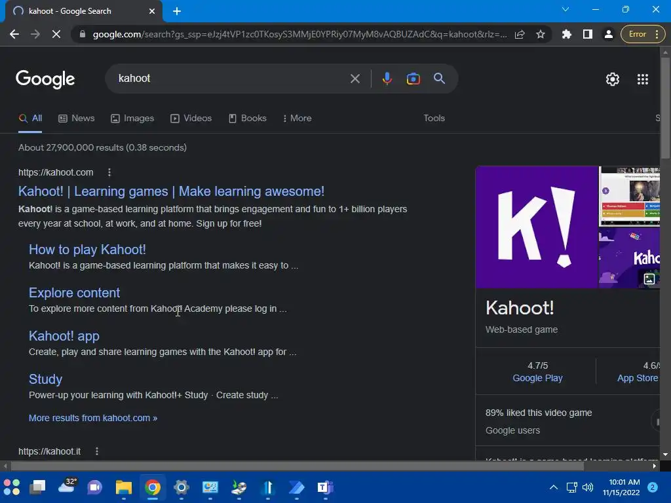The image size is (671, 503).
Task: Click the large Kahoot K! logo image
Action: [537, 227]
